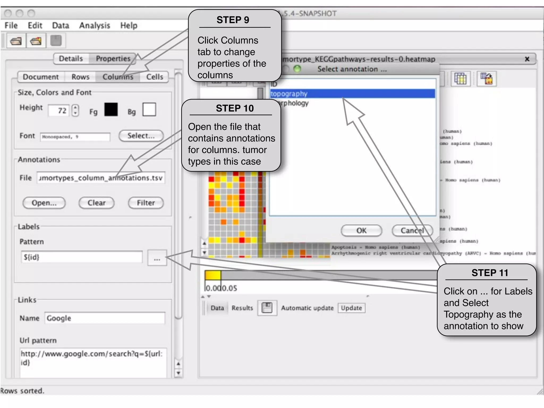Select the Document properties tab

tap(41, 77)
